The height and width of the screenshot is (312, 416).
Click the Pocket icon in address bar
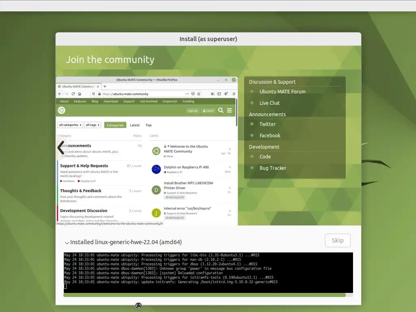click(193, 94)
